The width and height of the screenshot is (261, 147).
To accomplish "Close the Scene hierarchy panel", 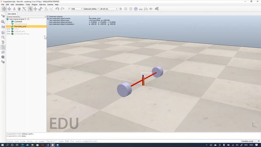I will point(45,17).
